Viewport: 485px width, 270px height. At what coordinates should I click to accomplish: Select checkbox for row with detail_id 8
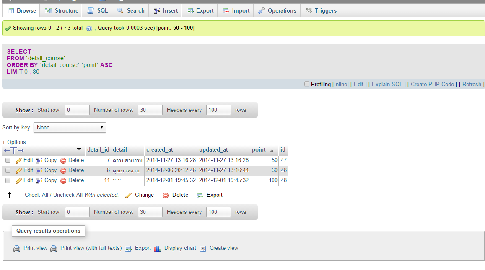(8, 170)
